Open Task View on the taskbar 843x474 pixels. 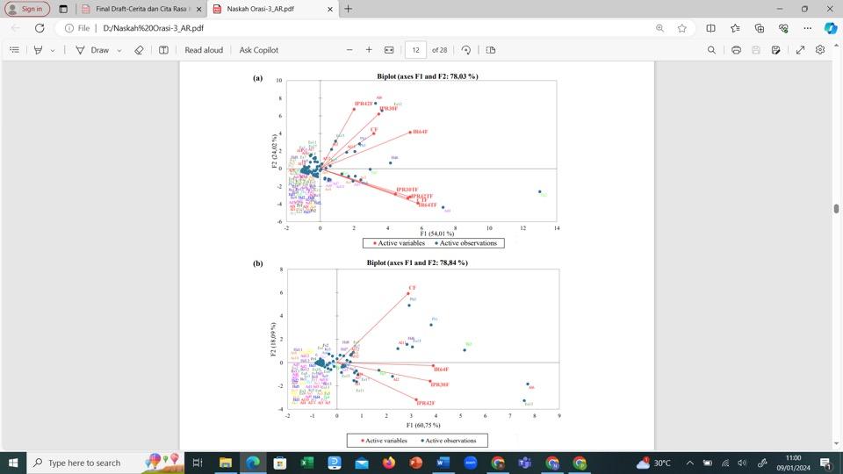pos(198,463)
